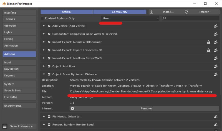Open the hamburger preferences menu
Screen dimensions: 222x131
tap(5, 126)
